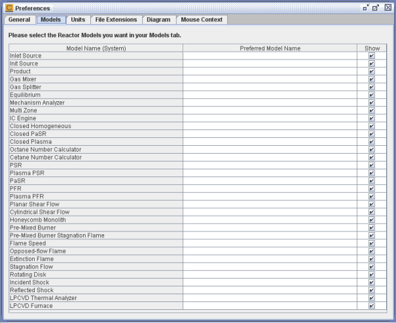Edit preferred name for Inlet Source
This screenshot has width=396, height=323.
pos(270,56)
